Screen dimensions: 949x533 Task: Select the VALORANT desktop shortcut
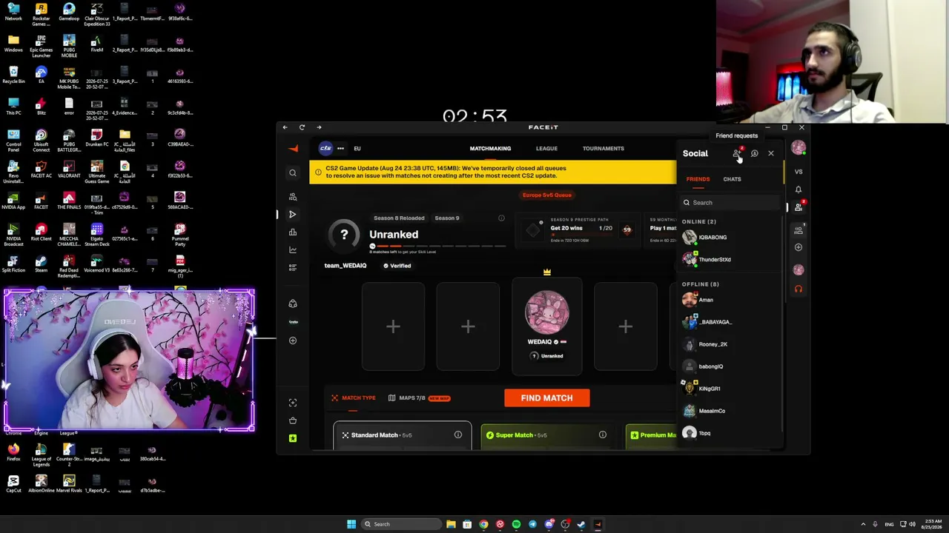[x=69, y=169]
